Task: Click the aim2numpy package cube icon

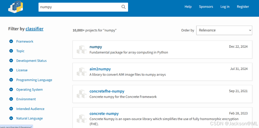Action: (x=82, y=72)
